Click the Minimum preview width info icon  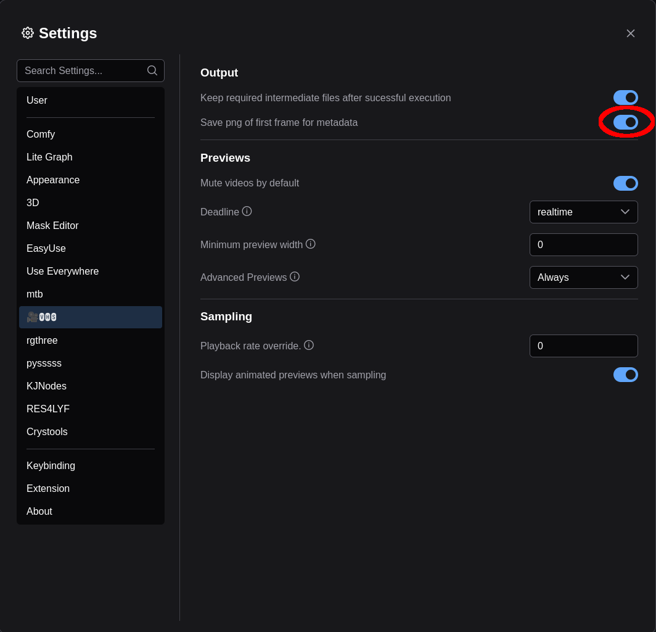click(x=311, y=244)
